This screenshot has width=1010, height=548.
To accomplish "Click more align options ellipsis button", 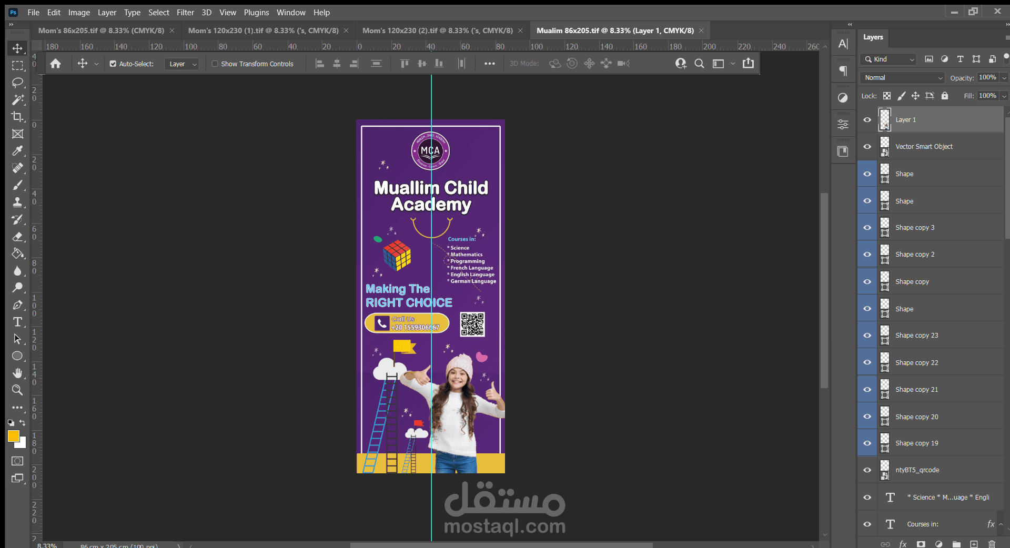I will (x=490, y=64).
